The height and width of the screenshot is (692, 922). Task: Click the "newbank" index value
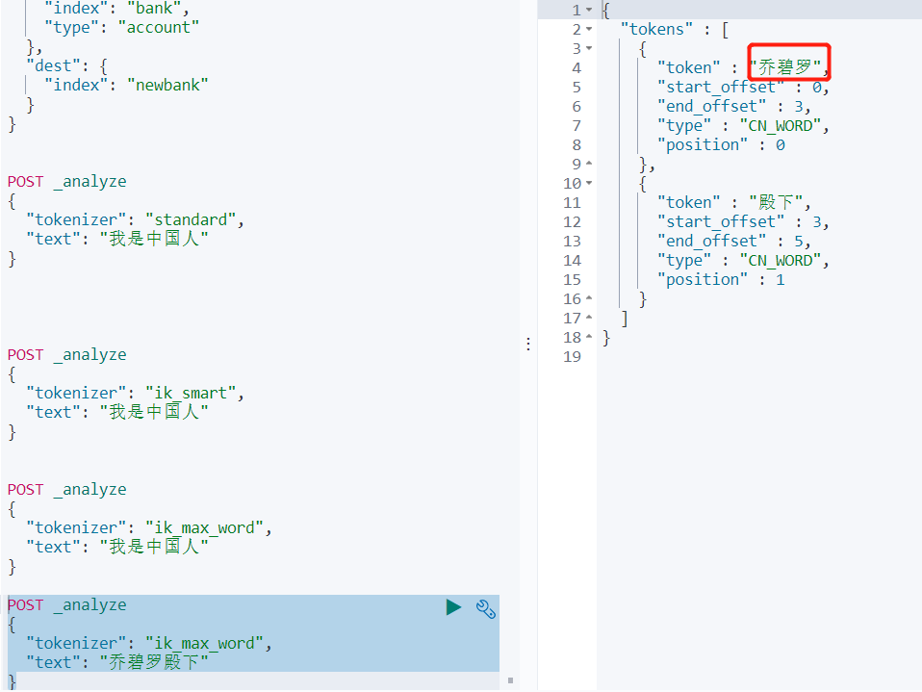coord(167,86)
